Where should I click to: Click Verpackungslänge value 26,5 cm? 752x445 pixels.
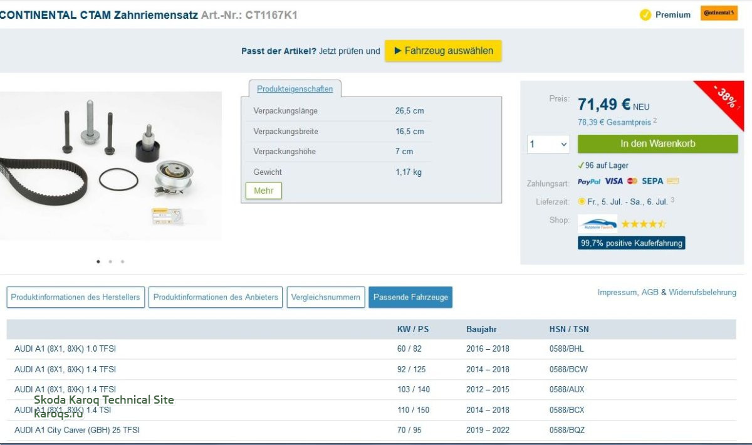coord(409,111)
